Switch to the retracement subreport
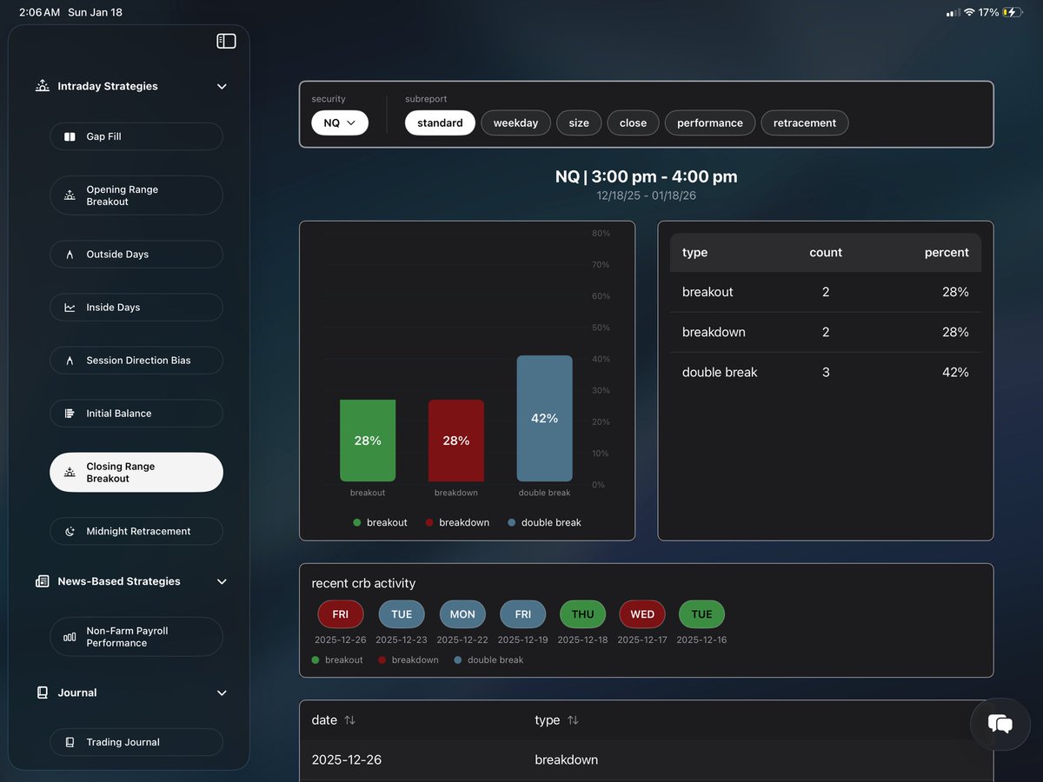The width and height of the screenshot is (1043, 782). [x=805, y=123]
